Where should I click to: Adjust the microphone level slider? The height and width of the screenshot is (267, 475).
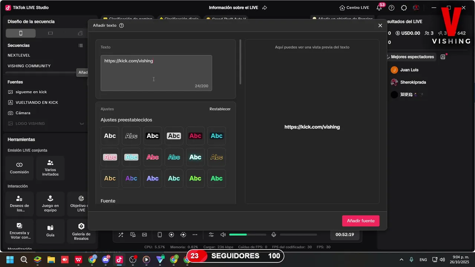(x=298, y=235)
